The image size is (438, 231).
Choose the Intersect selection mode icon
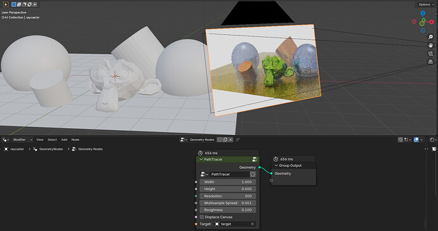click(x=35, y=4)
